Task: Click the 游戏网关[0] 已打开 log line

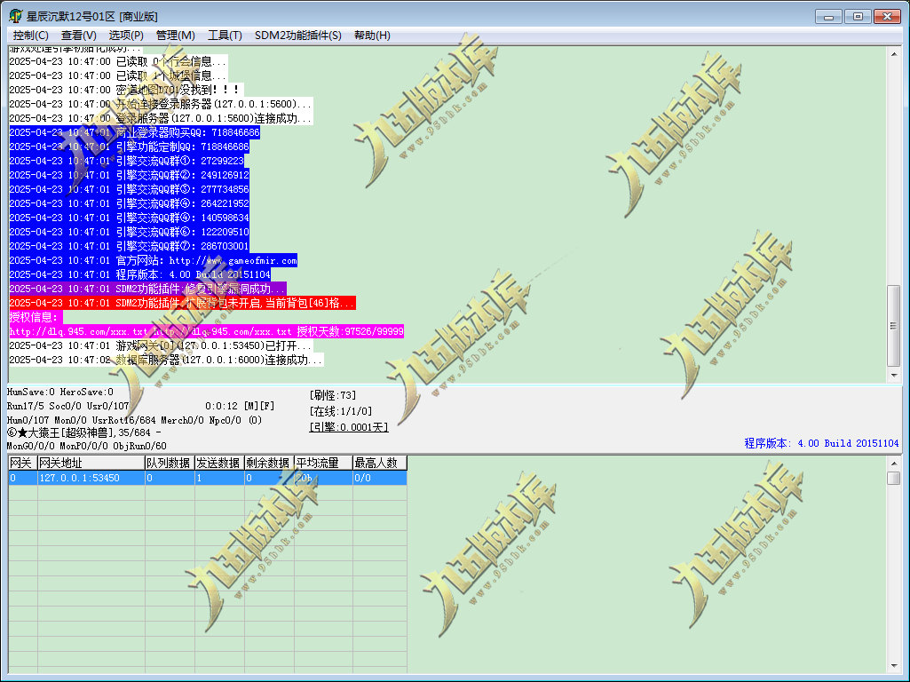Action: 162,345
